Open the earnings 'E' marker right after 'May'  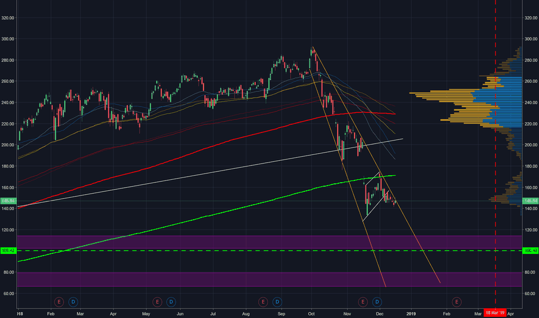coord(157,302)
